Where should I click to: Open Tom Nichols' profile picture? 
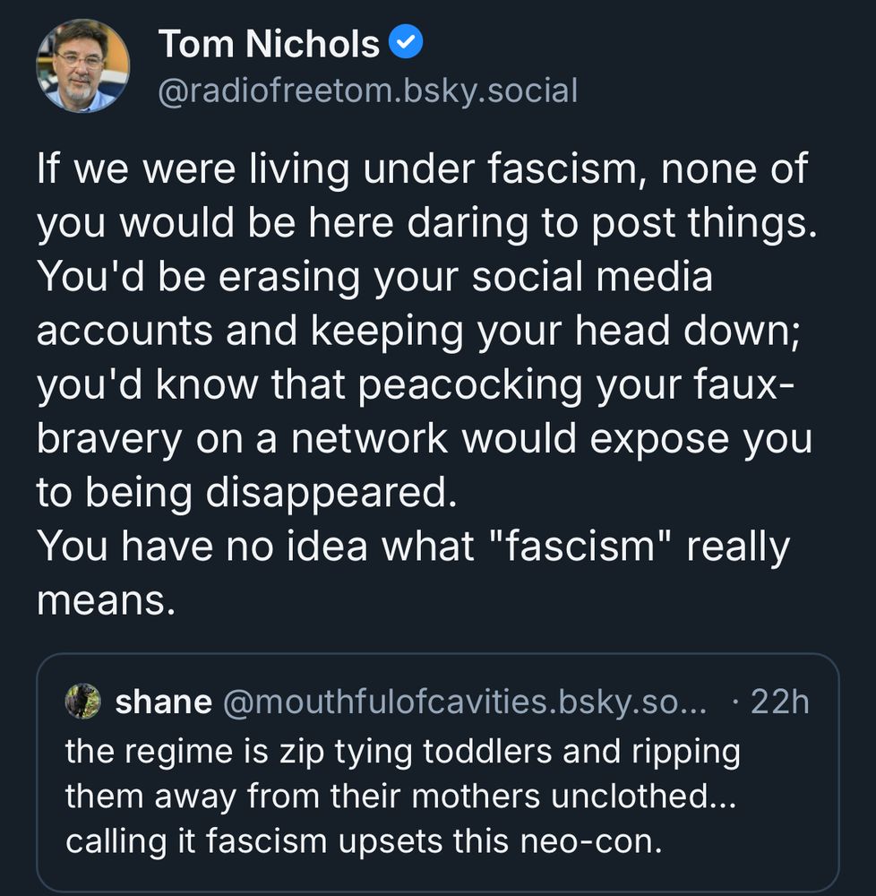pyautogui.click(x=82, y=66)
